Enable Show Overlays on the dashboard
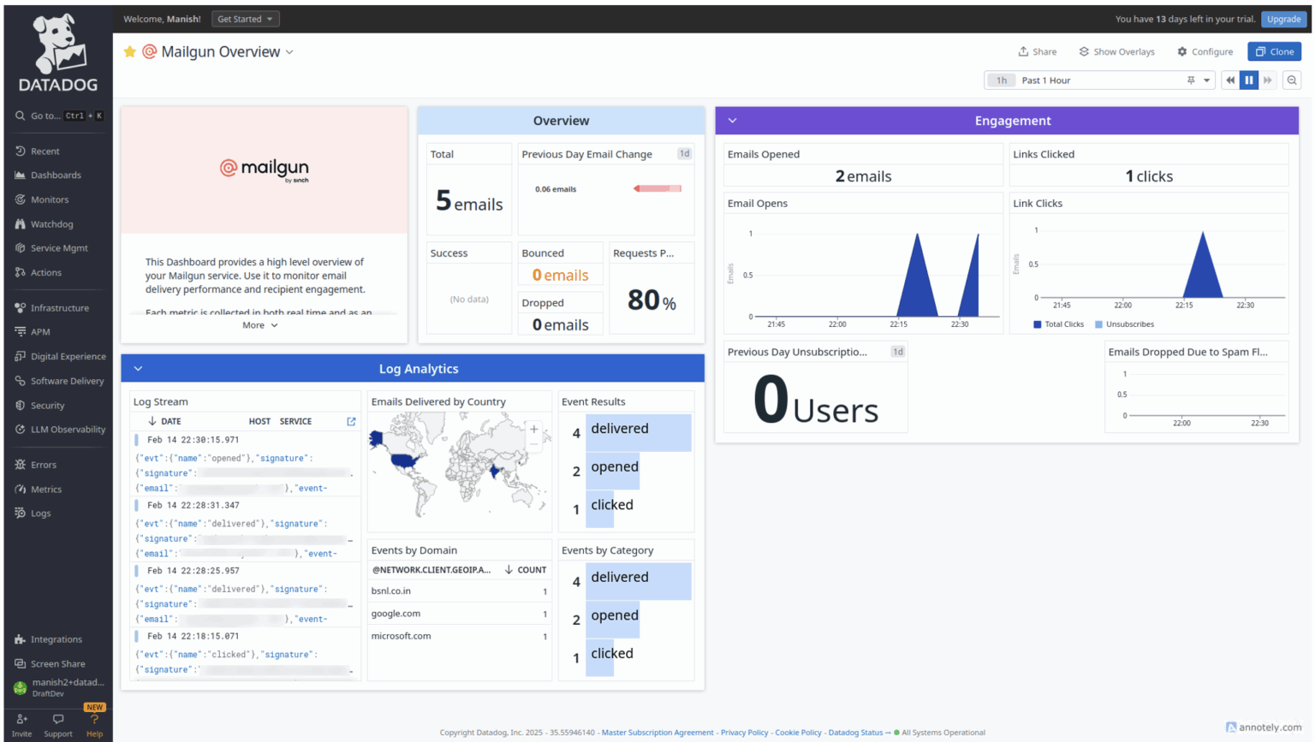Screen dimensions: 1315x742 point(1116,51)
